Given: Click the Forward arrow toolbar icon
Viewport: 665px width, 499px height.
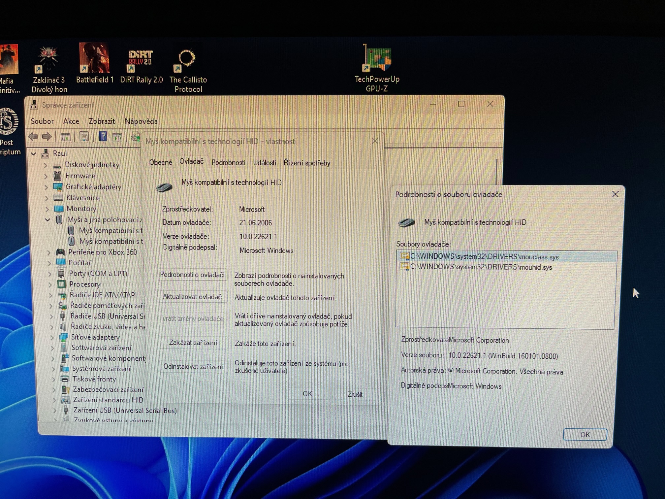Looking at the screenshot, I should 47,137.
